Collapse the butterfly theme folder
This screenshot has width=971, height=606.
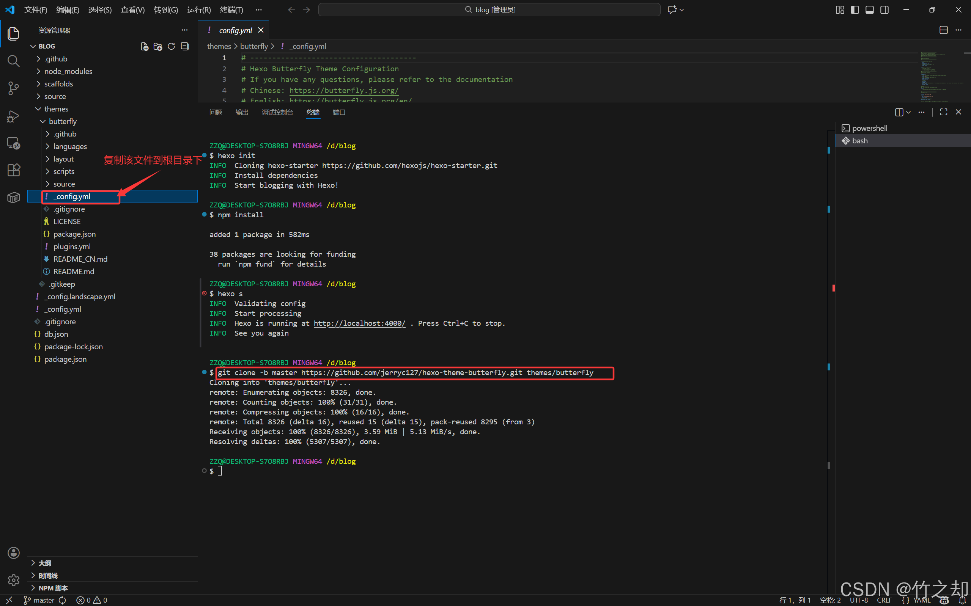pos(63,121)
